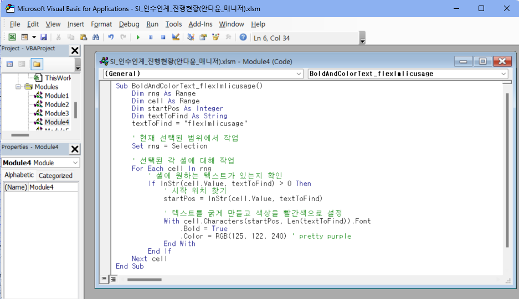This screenshot has height=299, width=519.
Task: Open the Insert menu
Action: click(x=75, y=24)
